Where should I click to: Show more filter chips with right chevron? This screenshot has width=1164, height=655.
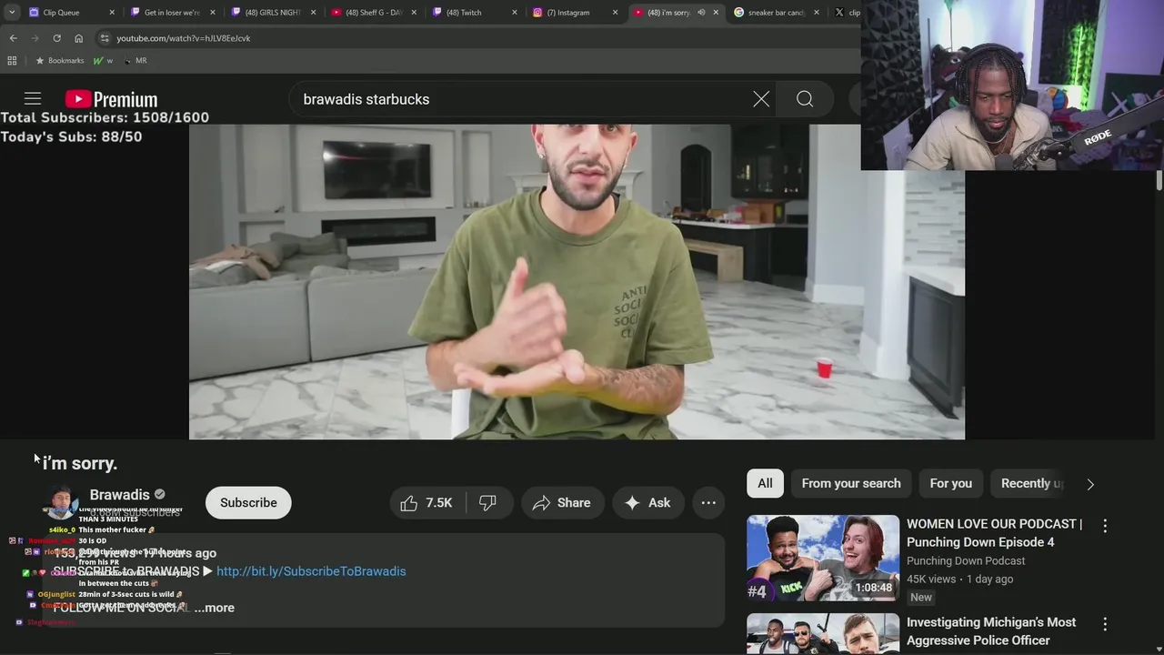[x=1090, y=484]
